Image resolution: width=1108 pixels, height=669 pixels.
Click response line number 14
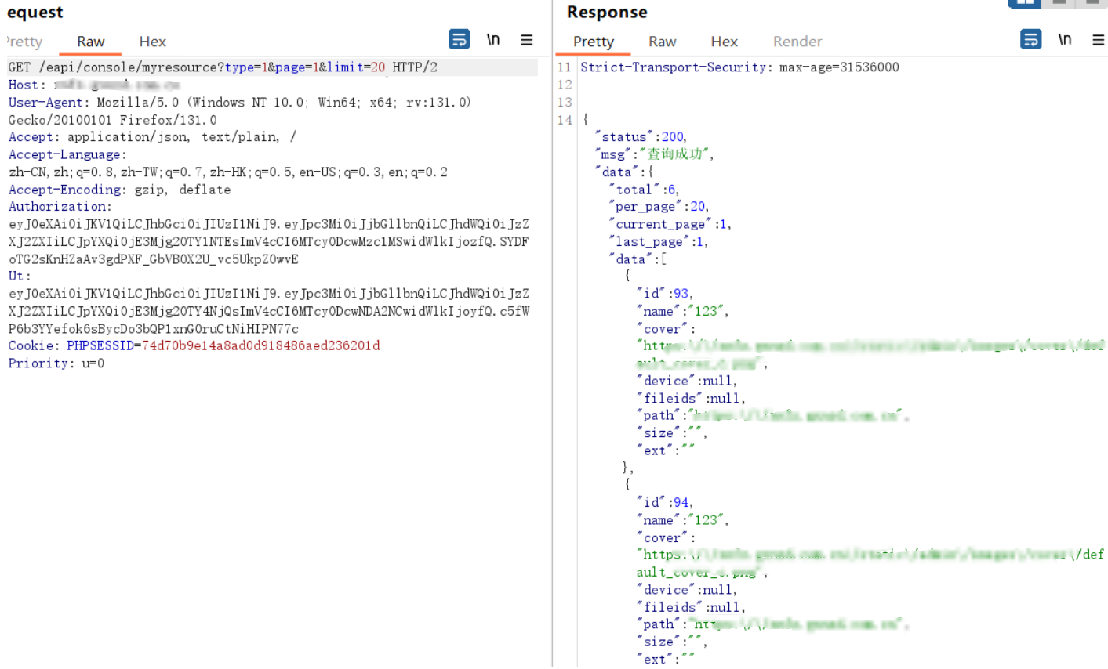pyautogui.click(x=565, y=120)
